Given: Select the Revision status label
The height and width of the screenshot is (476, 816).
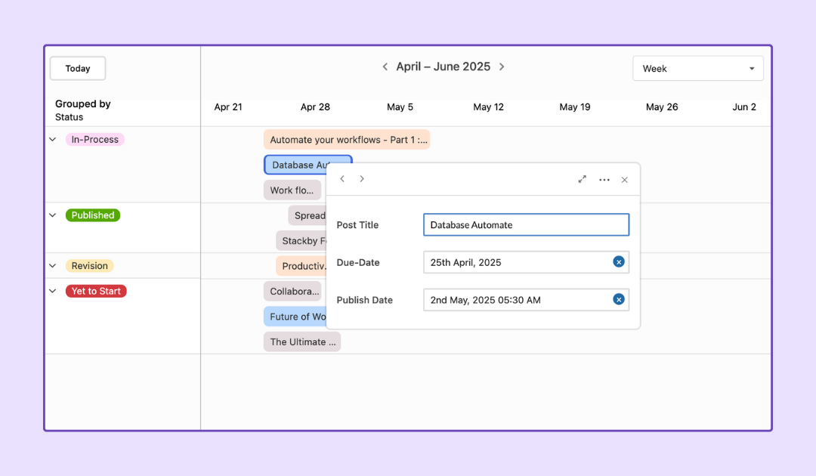Looking at the screenshot, I should 89,265.
